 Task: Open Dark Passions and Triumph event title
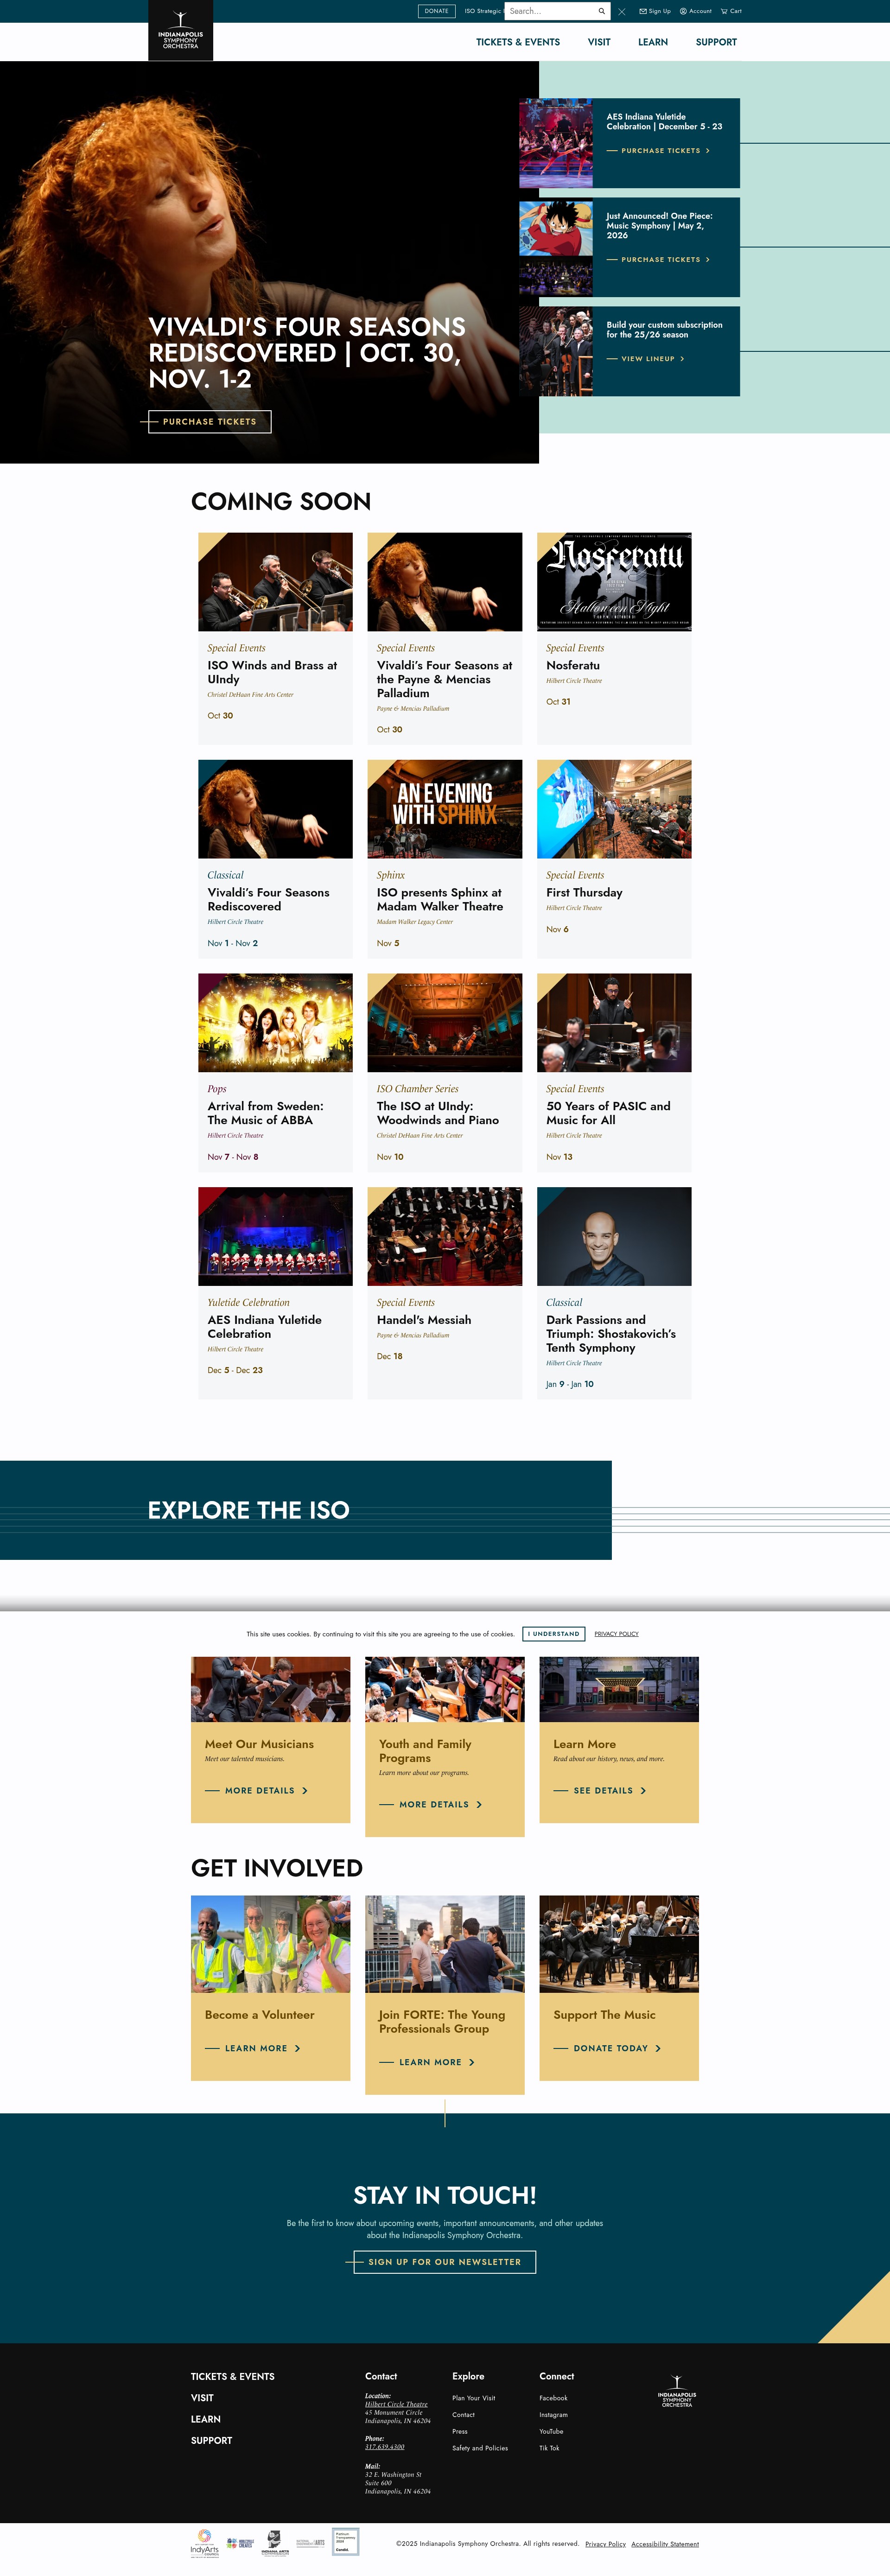(x=611, y=1334)
